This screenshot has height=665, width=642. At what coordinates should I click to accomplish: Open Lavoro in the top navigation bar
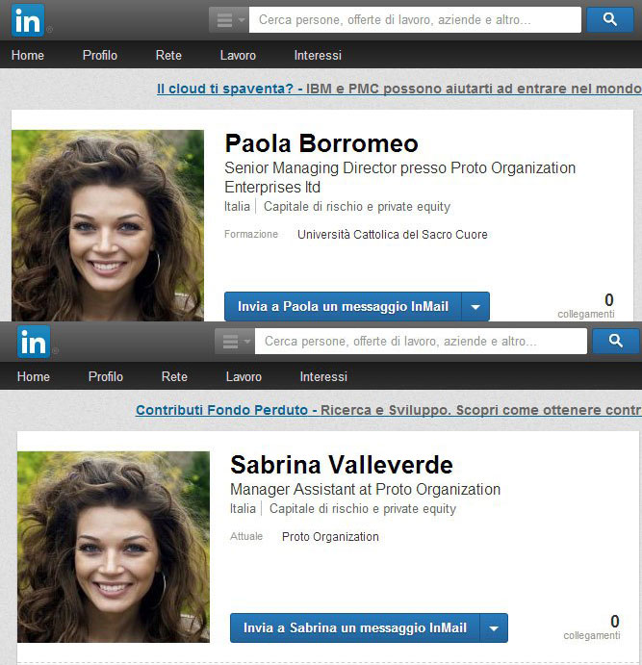coord(238,55)
